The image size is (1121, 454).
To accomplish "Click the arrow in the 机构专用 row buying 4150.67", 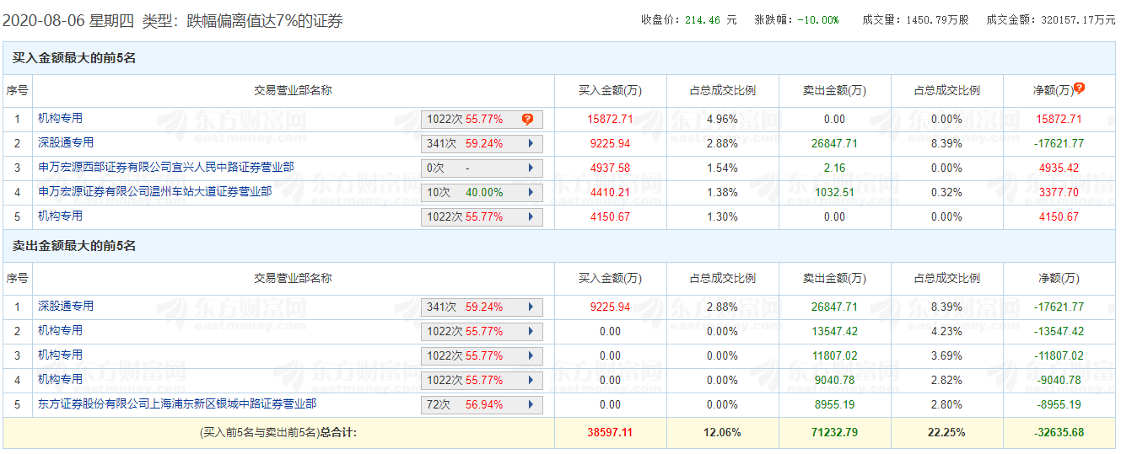I will (531, 217).
